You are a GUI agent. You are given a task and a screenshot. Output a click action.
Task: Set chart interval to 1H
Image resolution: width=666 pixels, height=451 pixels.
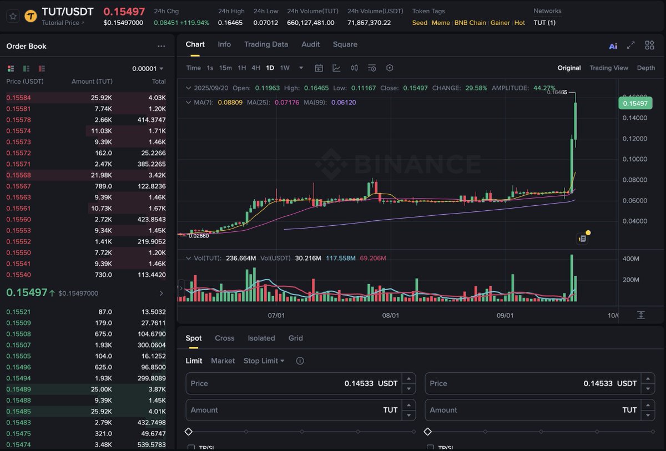(x=242, y=68)
